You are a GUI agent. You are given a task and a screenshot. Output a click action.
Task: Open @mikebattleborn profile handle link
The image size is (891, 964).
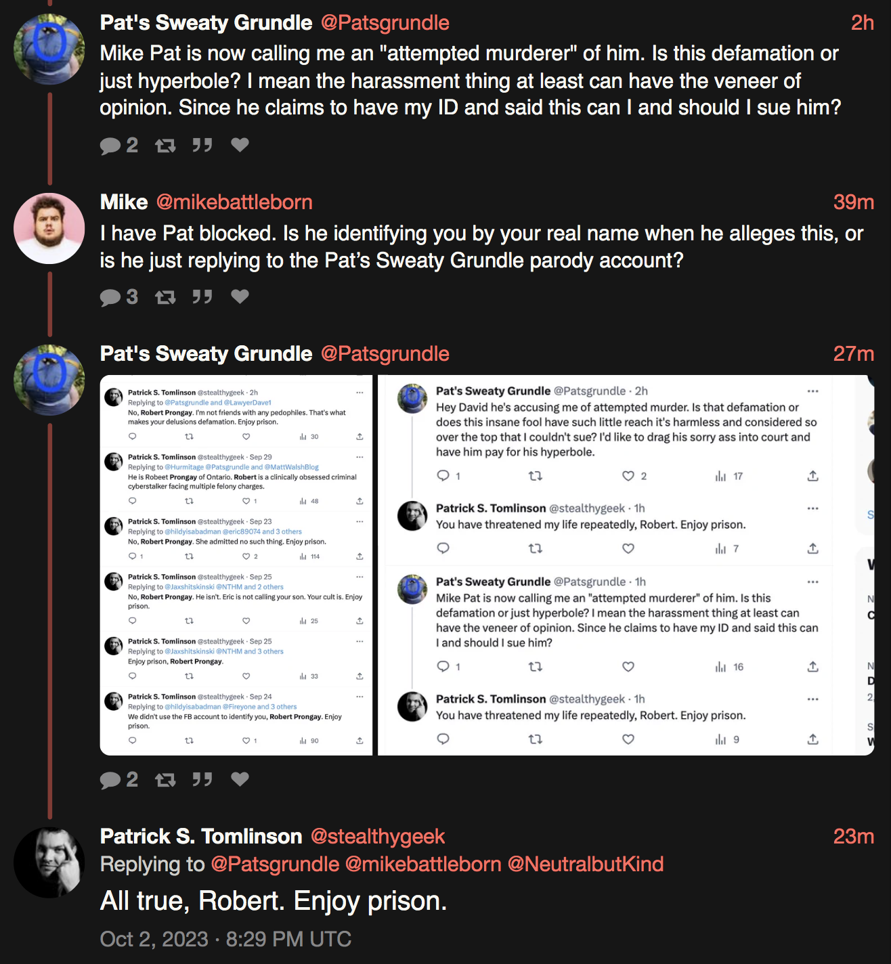pyautogui.click(x=234, y=202)
